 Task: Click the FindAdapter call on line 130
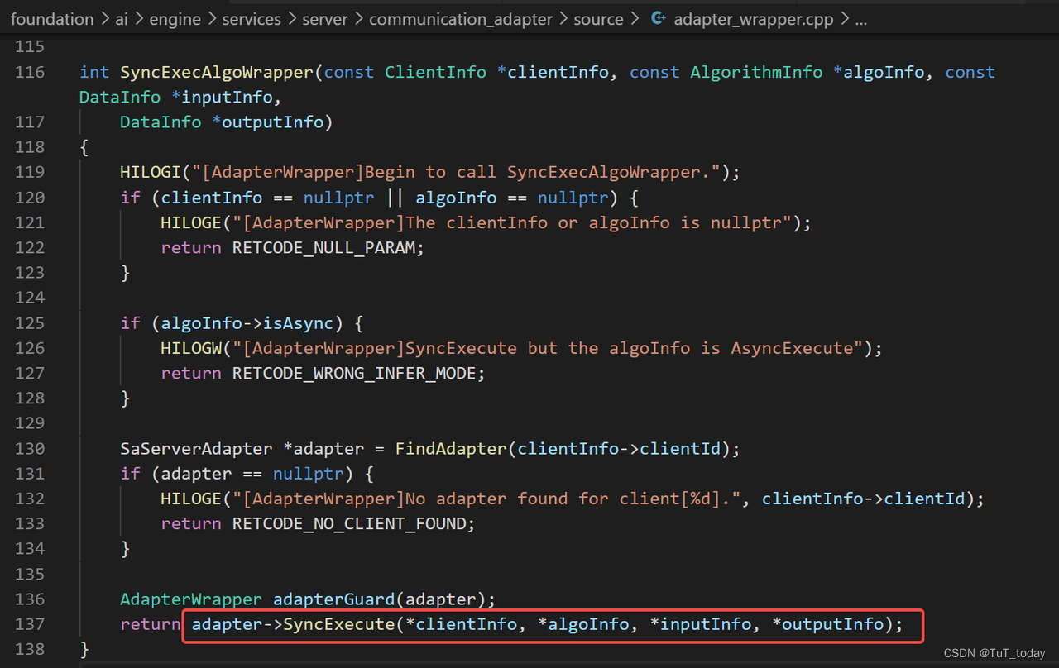(451, 449)
